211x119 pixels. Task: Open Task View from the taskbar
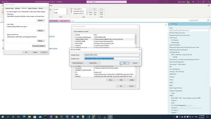18,117
